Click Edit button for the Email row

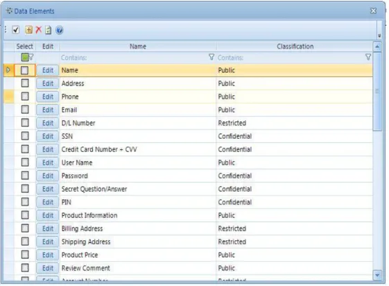(x=47, y=110)
